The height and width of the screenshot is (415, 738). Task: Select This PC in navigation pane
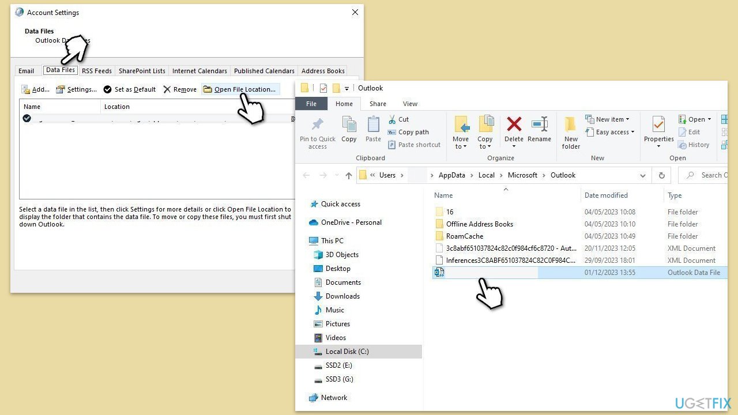click(x=332, y=241)
